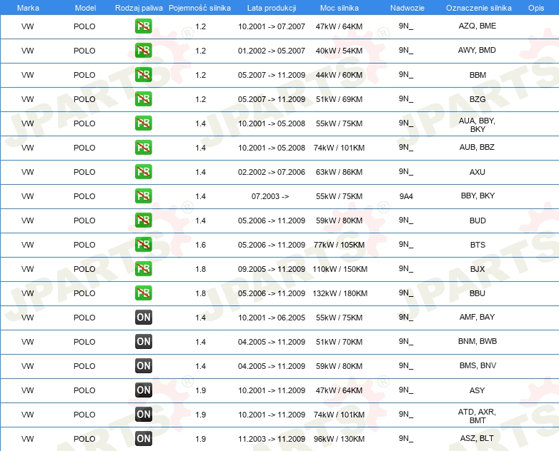Click the Nadwozie column header
Image resolution: width=559 pixels, height=451 pixels.
click(407, 8)
